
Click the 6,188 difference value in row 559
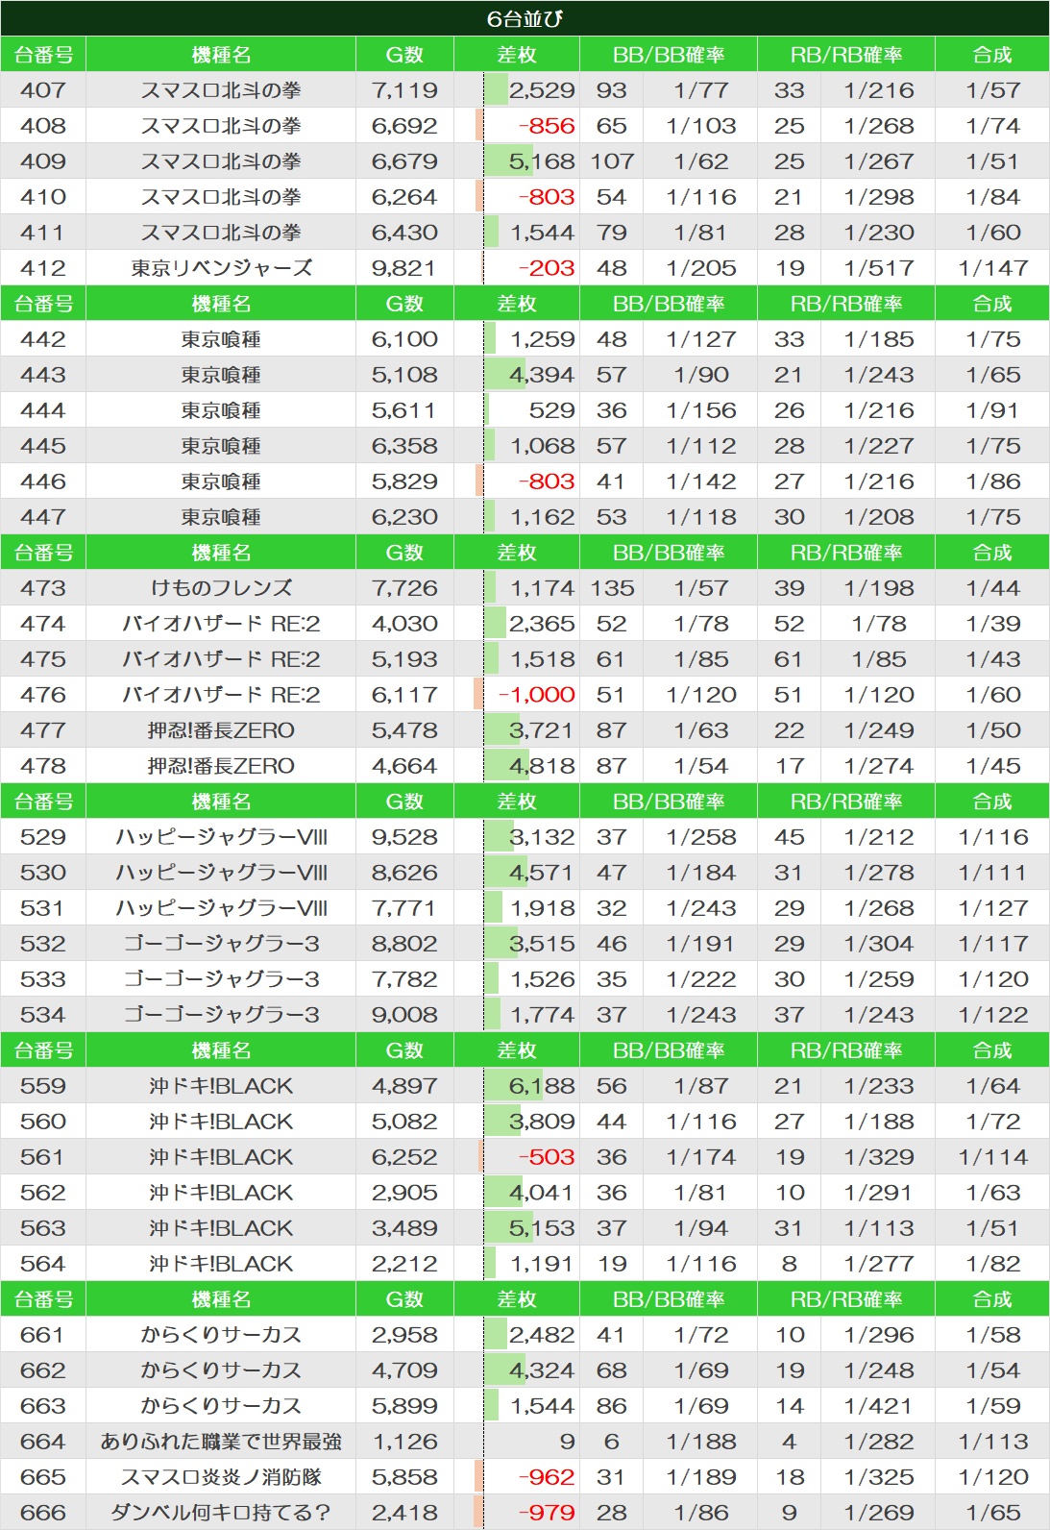click(542, 1086)
